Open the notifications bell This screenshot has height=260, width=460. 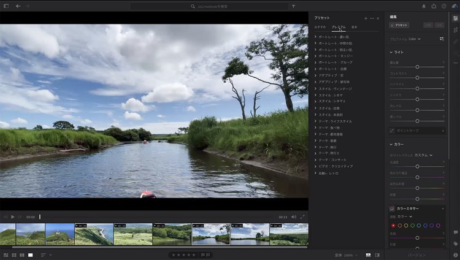(x=424, y=6)
